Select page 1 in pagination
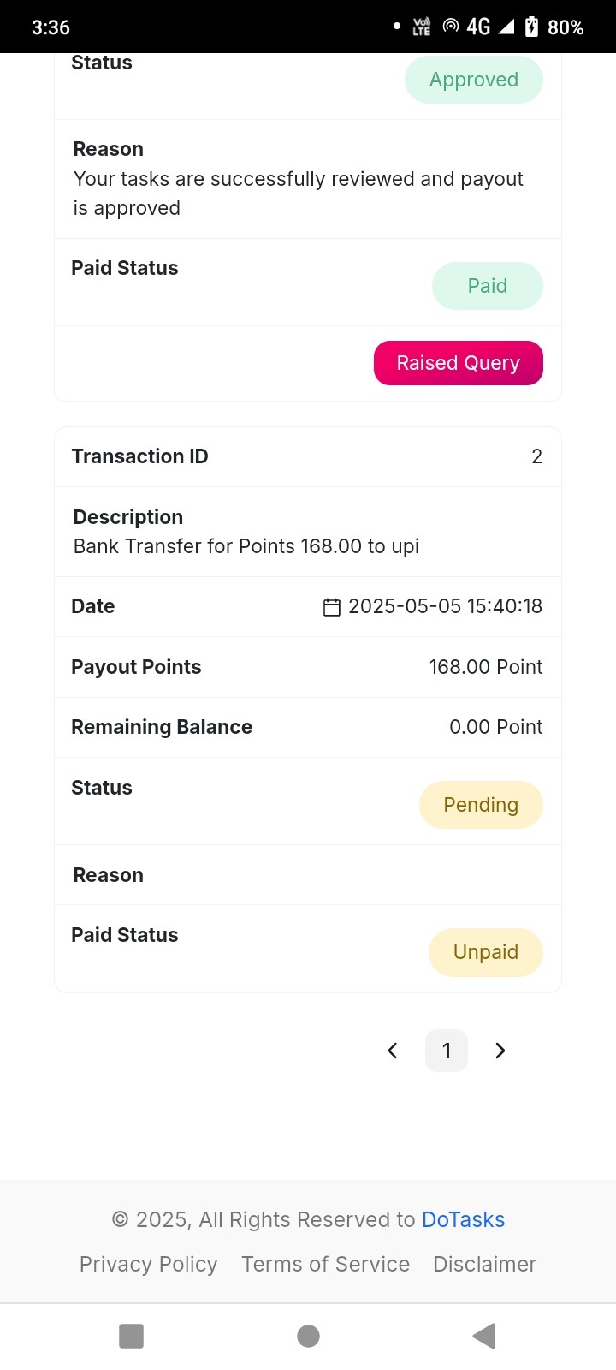Screen dimensions: 616x1370 click(x=447, y=1051)
